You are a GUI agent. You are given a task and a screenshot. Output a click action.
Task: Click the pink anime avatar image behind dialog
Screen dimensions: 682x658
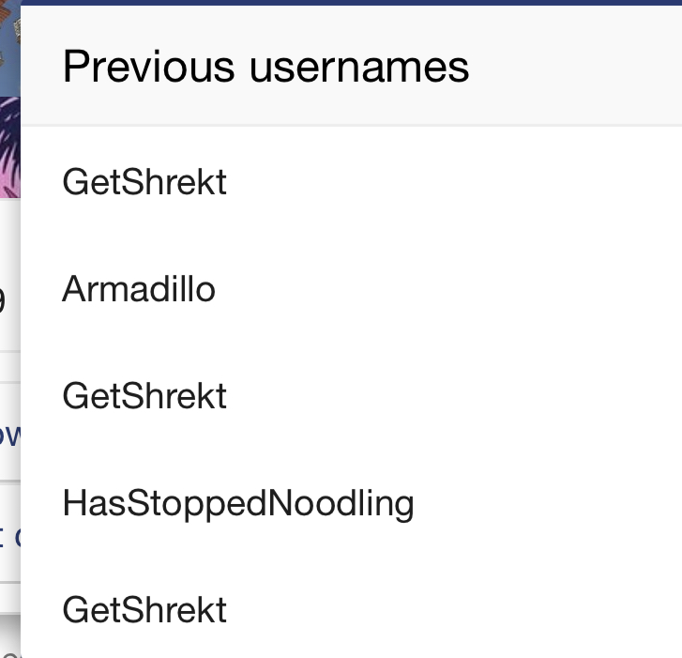click(9, 147)
